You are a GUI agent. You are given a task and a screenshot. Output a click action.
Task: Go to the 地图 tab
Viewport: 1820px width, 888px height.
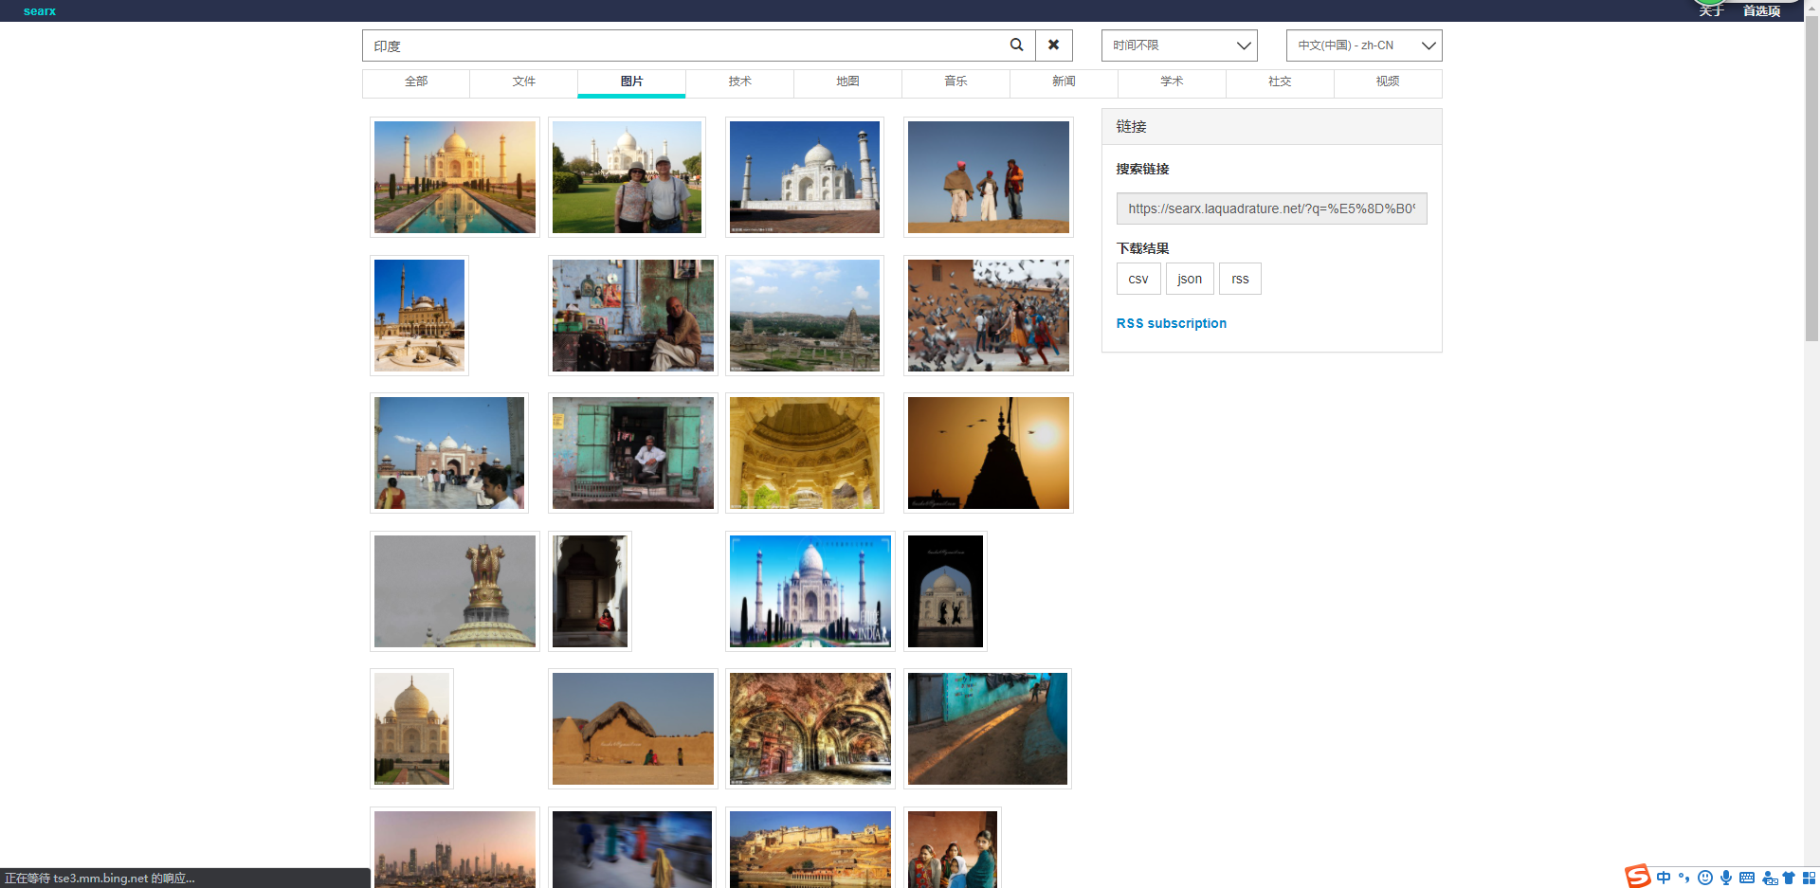pos(848,82)
